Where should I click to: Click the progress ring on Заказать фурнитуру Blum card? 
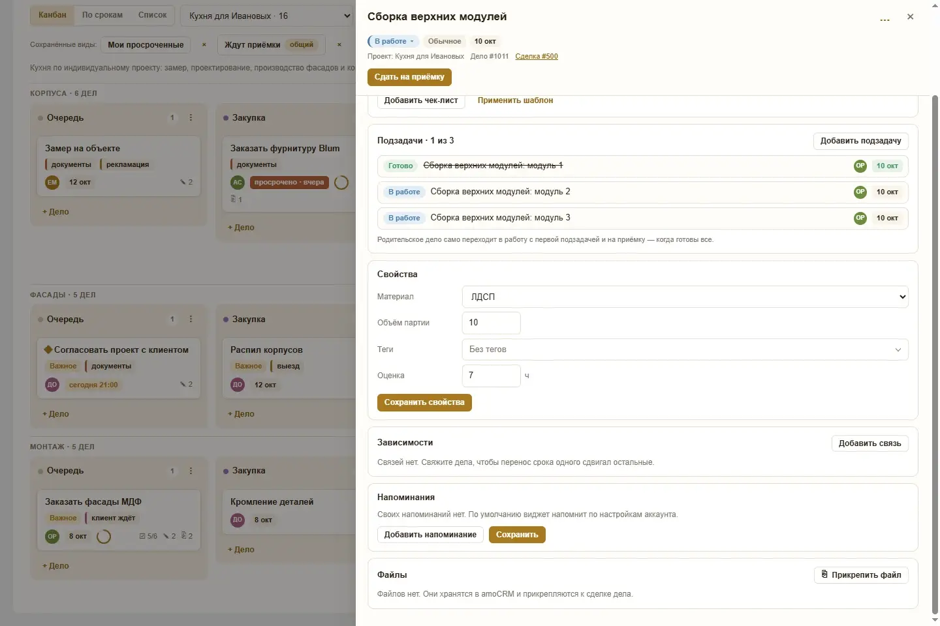pyautogui.click(x=341, y=183)
